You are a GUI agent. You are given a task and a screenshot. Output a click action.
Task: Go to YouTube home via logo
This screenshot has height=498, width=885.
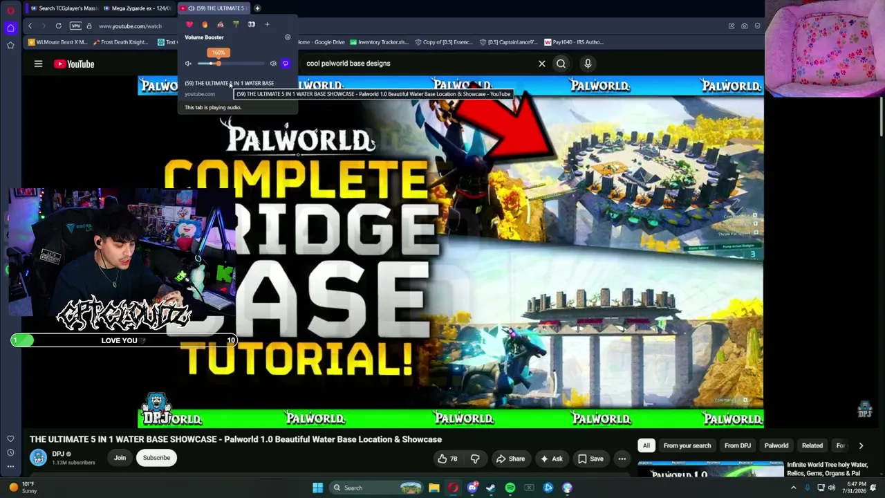74,64
